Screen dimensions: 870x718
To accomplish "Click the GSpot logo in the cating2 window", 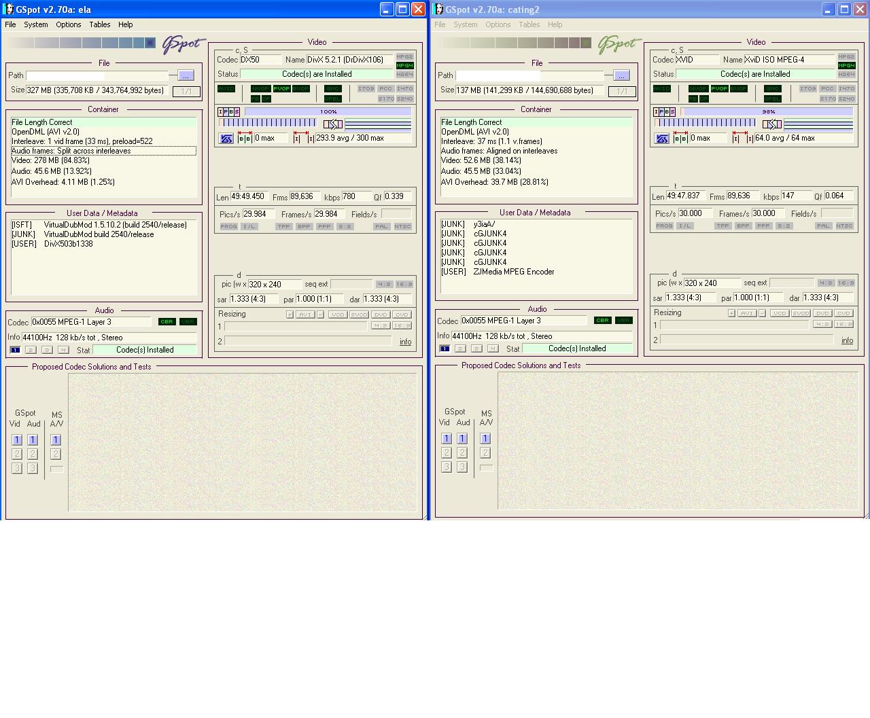I will [x=619, y=45].
